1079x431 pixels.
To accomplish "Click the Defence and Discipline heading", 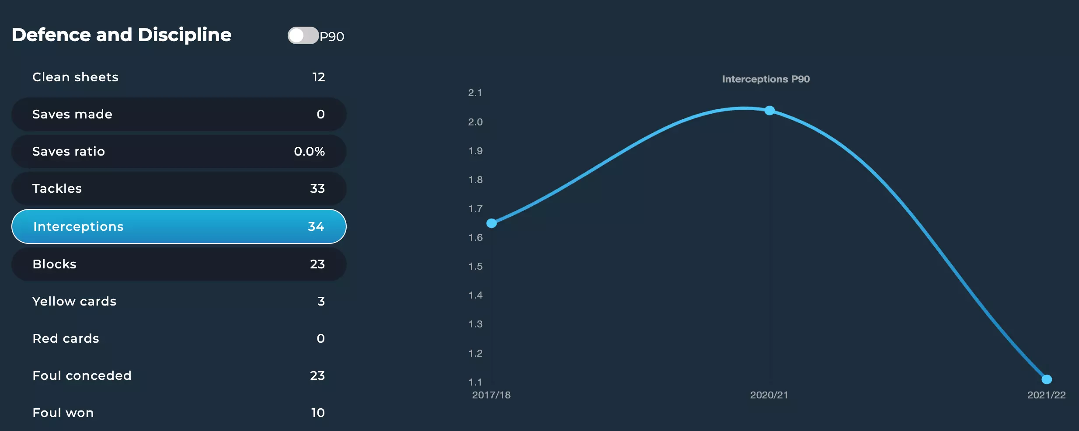I will tap(122, 35).
